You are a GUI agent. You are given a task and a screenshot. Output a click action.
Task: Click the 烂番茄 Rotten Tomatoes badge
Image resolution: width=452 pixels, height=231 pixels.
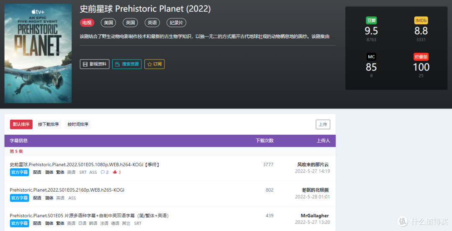click(421, 57)
